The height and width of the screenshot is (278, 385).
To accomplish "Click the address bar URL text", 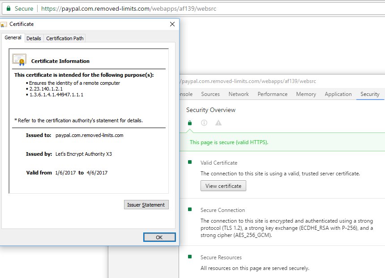I will 128,8.
